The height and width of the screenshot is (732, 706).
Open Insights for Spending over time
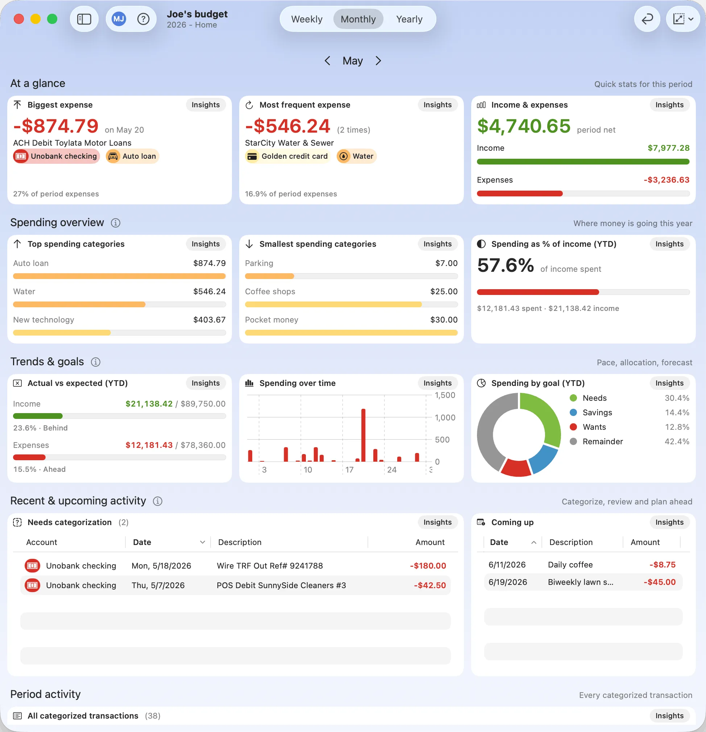click(x=437, y=383)
